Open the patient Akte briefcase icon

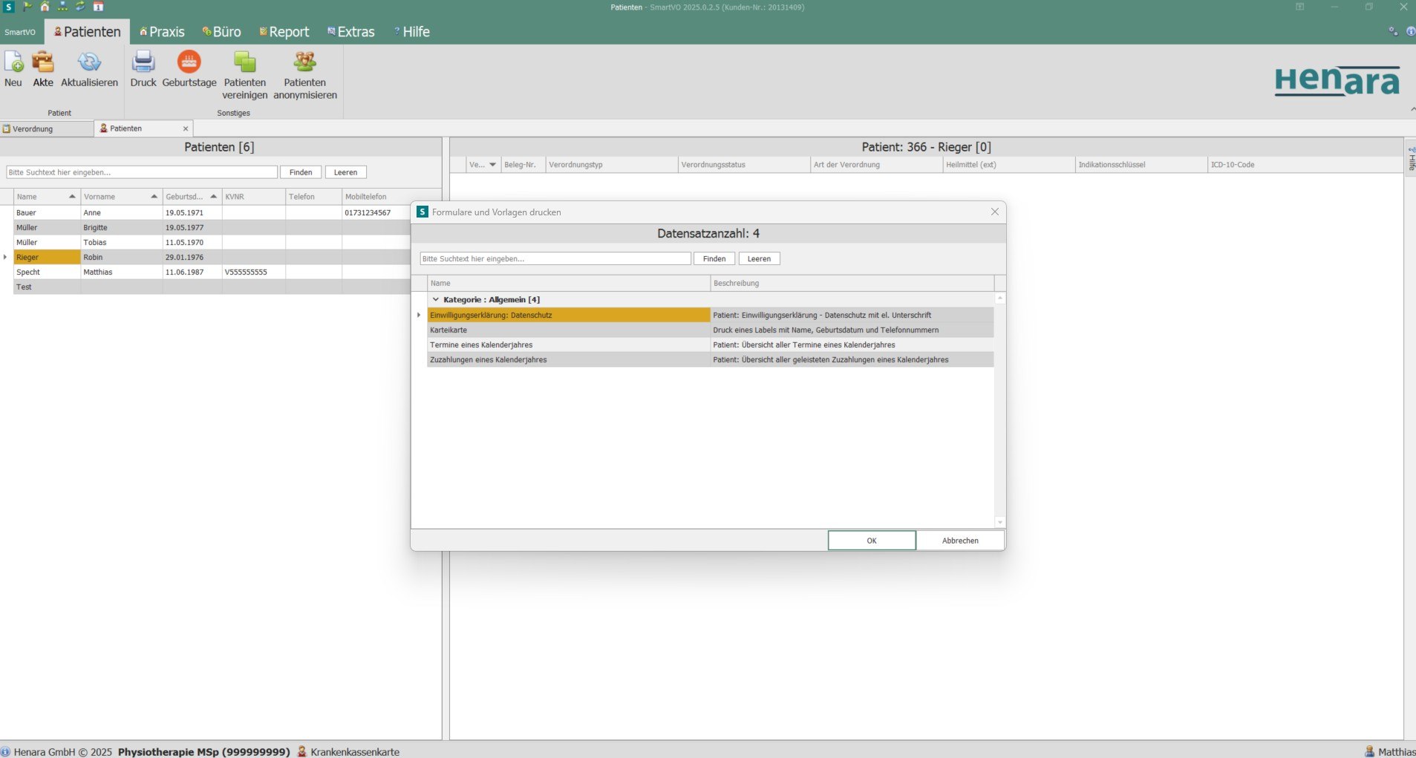(43, 62)
